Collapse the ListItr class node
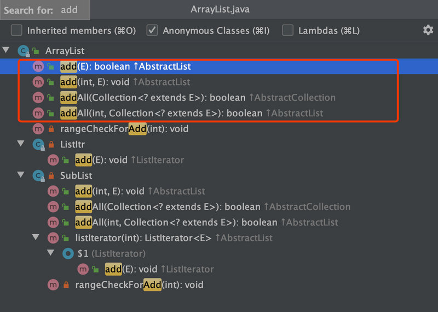Screen dimensions: 438x312 tap(21, 144)
